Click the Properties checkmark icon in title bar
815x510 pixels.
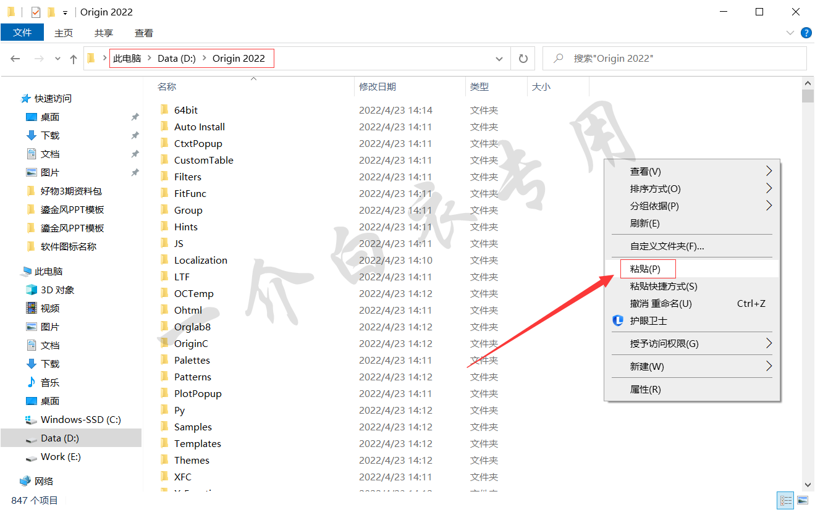pos(36,12)
